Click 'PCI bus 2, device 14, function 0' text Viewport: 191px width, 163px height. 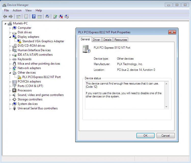136,70
